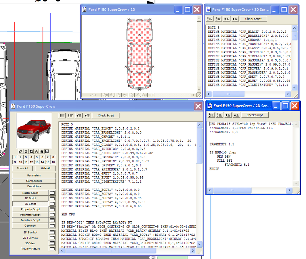
Task: Switch to the Property Script tab
Action: point(30,209)
